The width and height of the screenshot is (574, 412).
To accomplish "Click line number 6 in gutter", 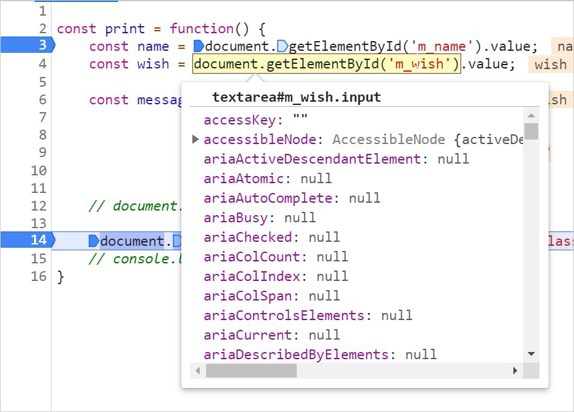I will click(43, 100).
